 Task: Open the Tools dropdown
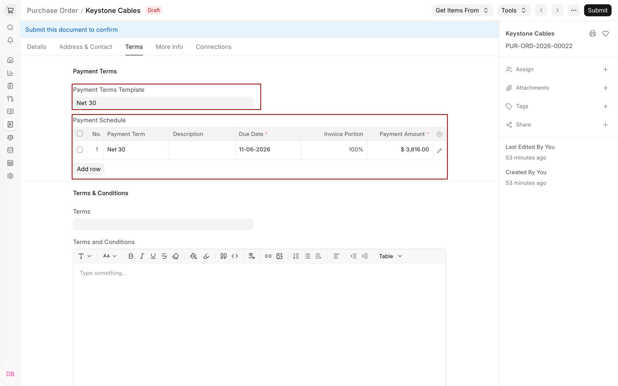pos(514,10)
